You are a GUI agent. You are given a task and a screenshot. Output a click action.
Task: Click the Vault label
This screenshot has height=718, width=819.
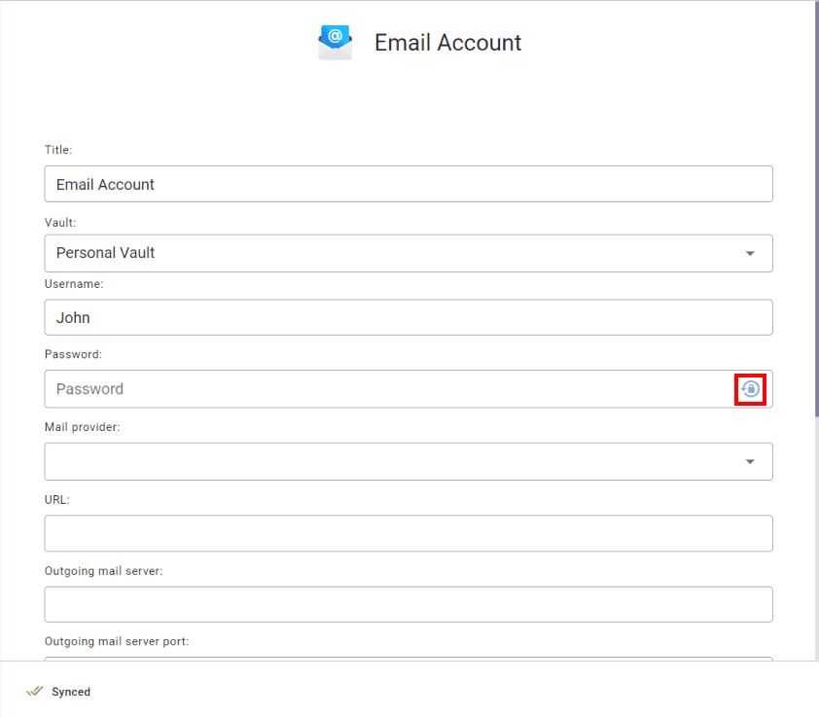[x=59, y=222]
